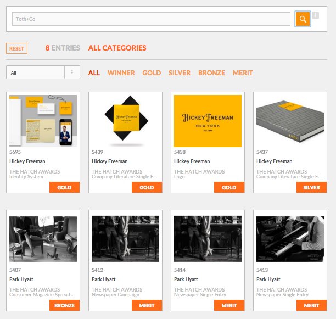This screenshot has width=336, height=319.
Task: Click entry number 5413 text
Action: point(262,270)
